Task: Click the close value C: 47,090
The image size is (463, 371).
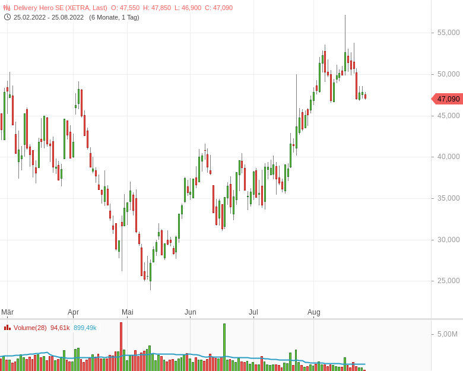Action: click(219, 8)
